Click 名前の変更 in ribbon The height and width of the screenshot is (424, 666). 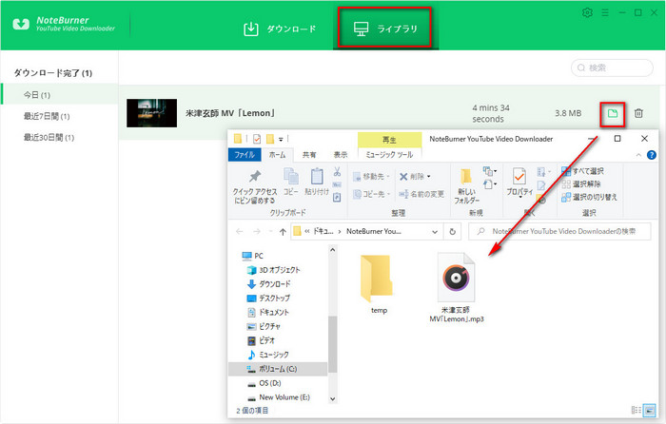(x=421, y=194)
